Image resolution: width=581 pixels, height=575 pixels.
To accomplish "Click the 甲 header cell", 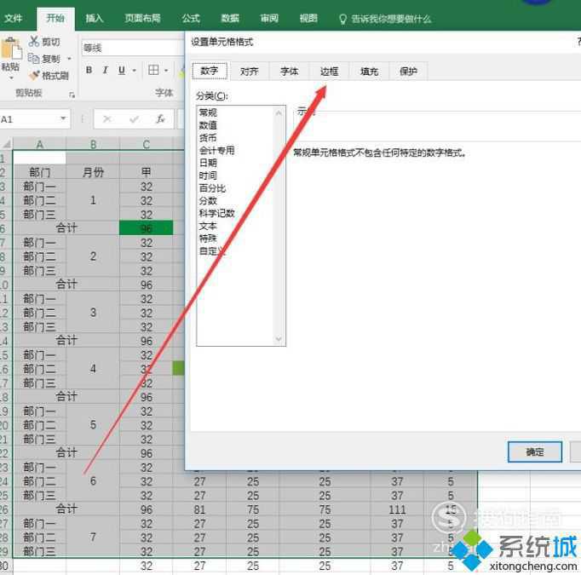I will [146, 172].
